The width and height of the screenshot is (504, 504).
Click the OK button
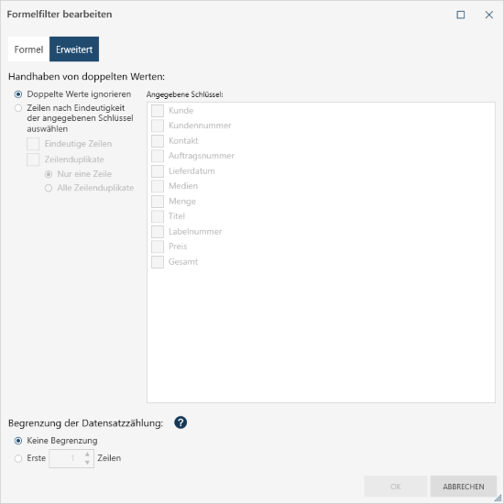pos(395,487)
